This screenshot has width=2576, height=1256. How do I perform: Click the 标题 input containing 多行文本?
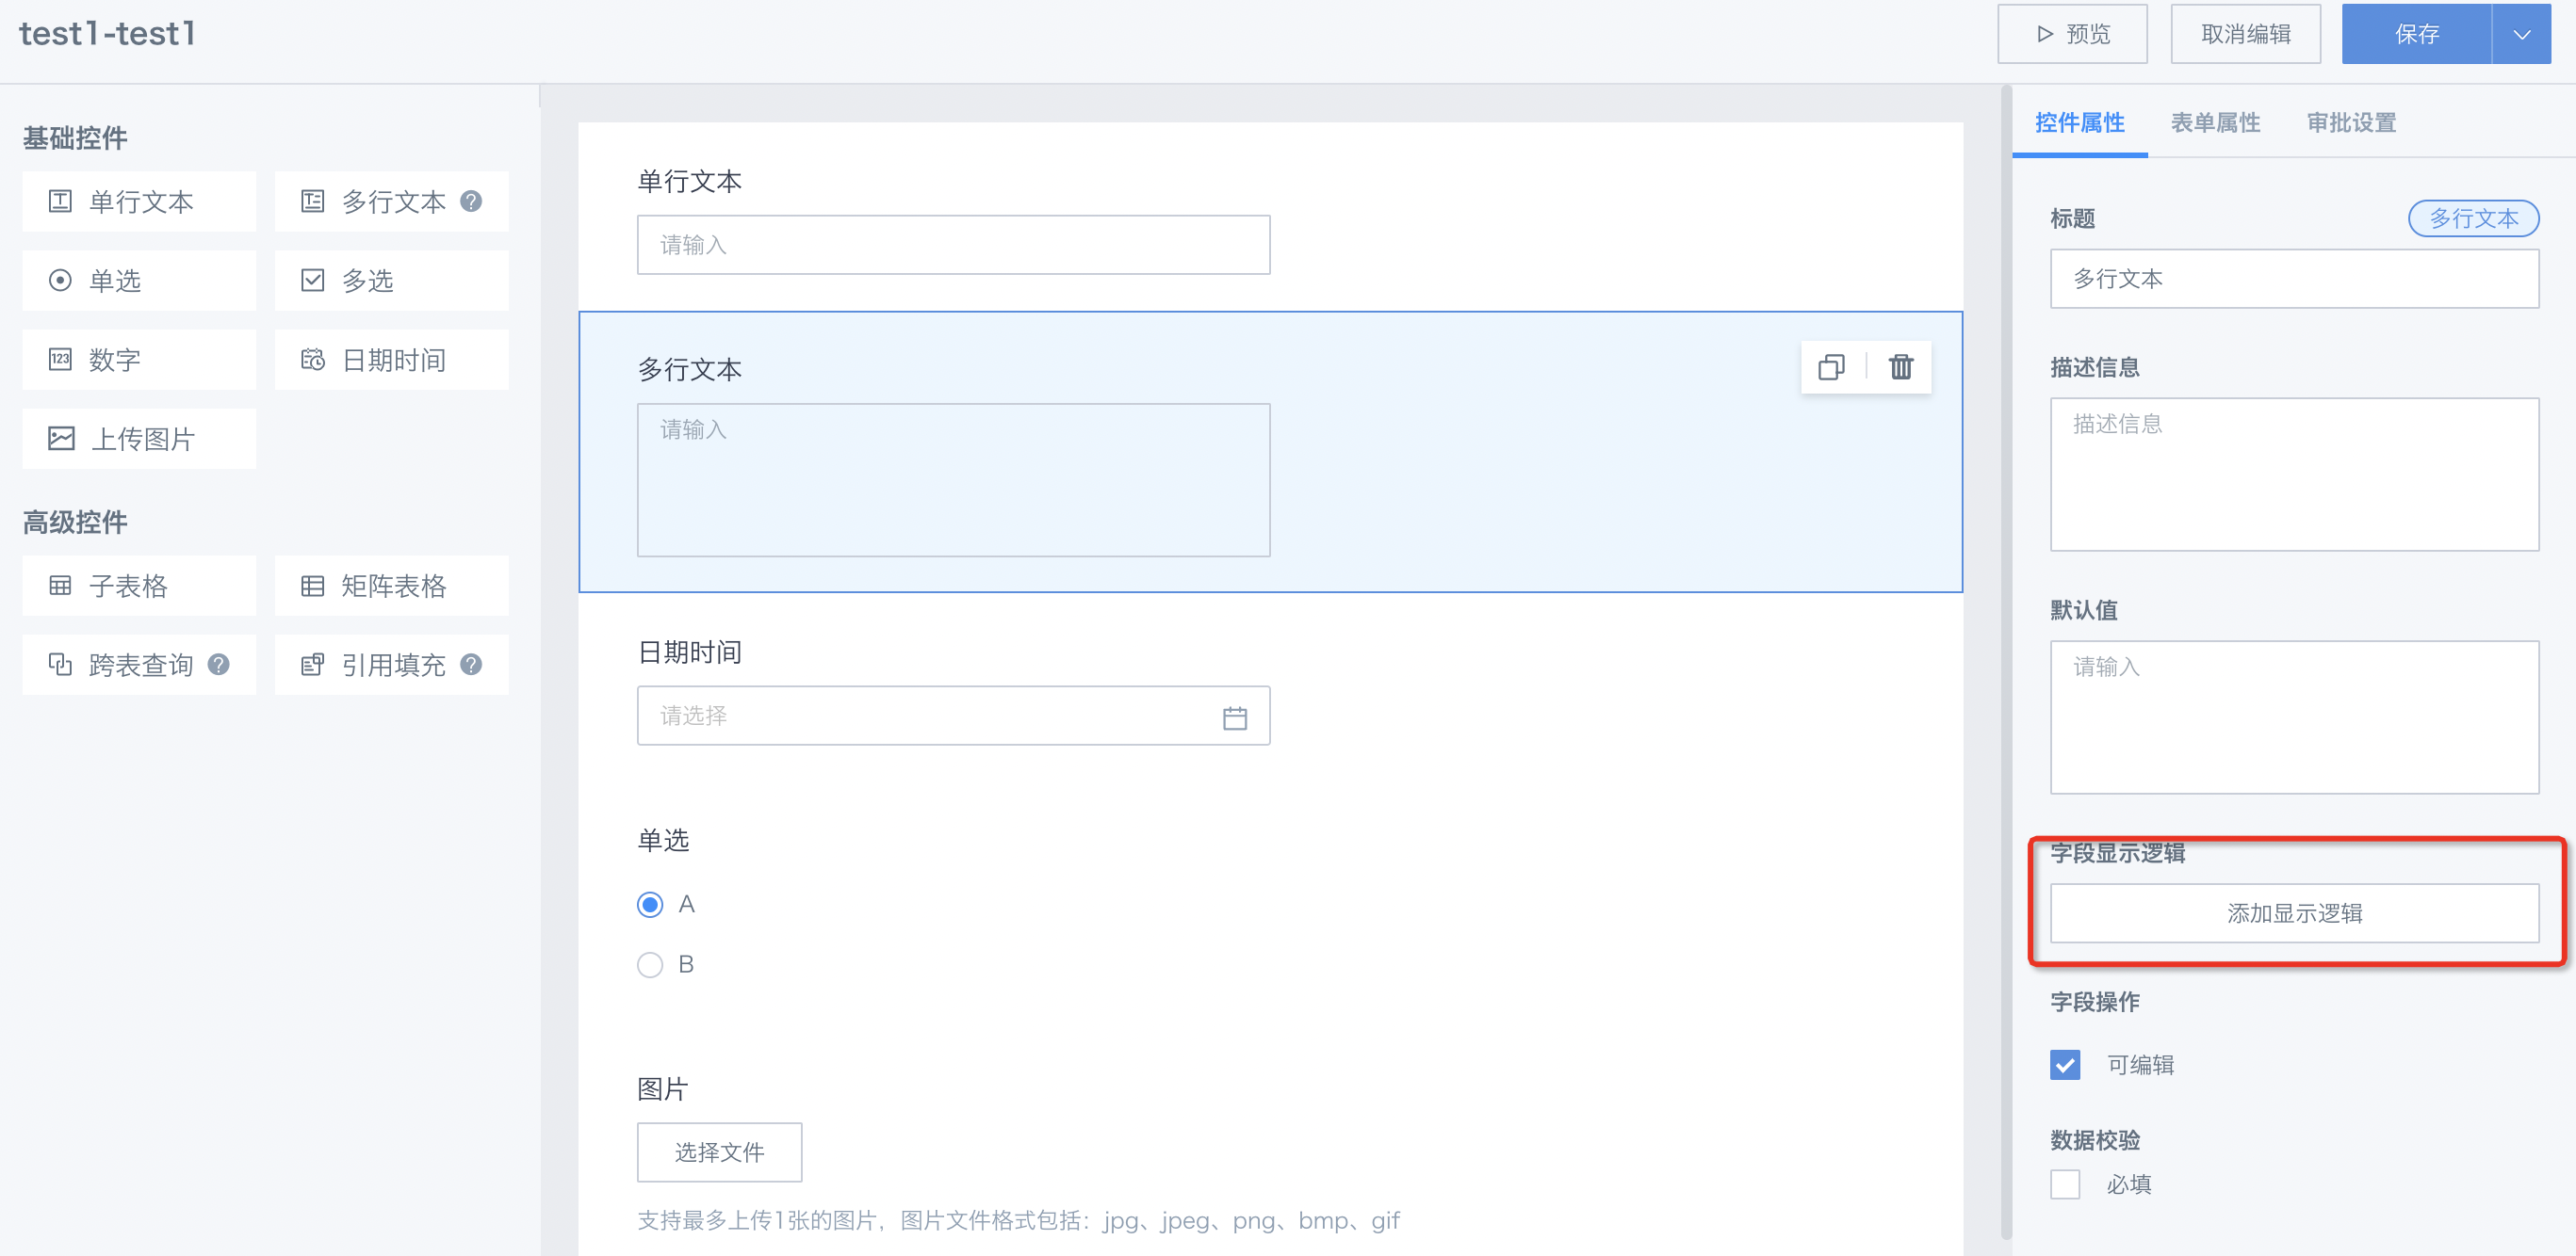click(x=2294, y=279)
